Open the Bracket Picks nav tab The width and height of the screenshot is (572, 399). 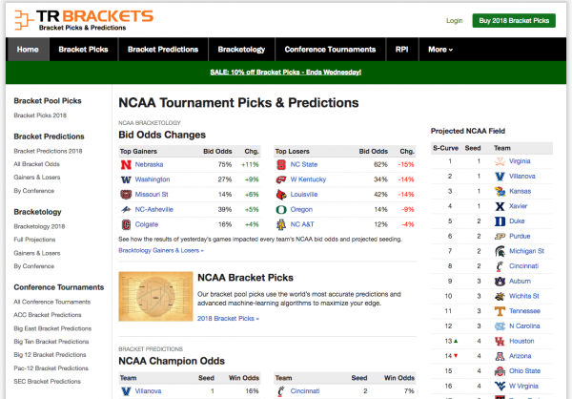(84, 50)
